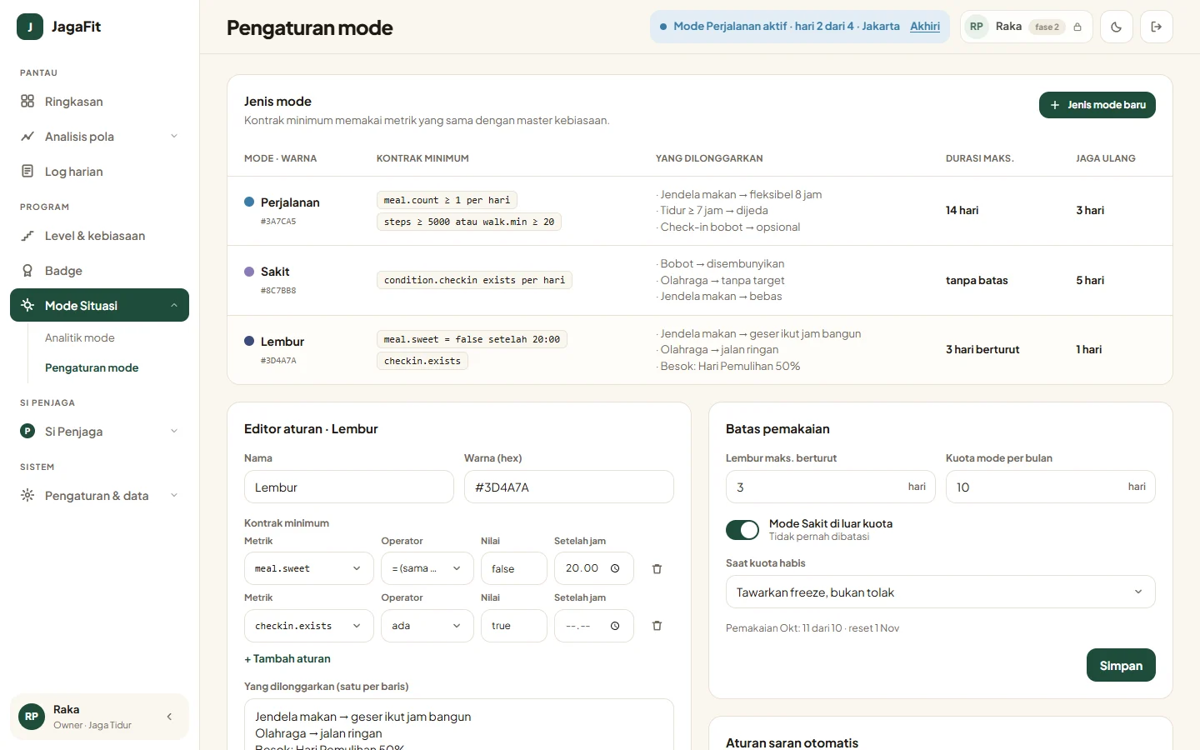The width and height of the screenshot is (1200, 750).
Task: Click the Sakit purple color dot
Action: coord(249,272)
